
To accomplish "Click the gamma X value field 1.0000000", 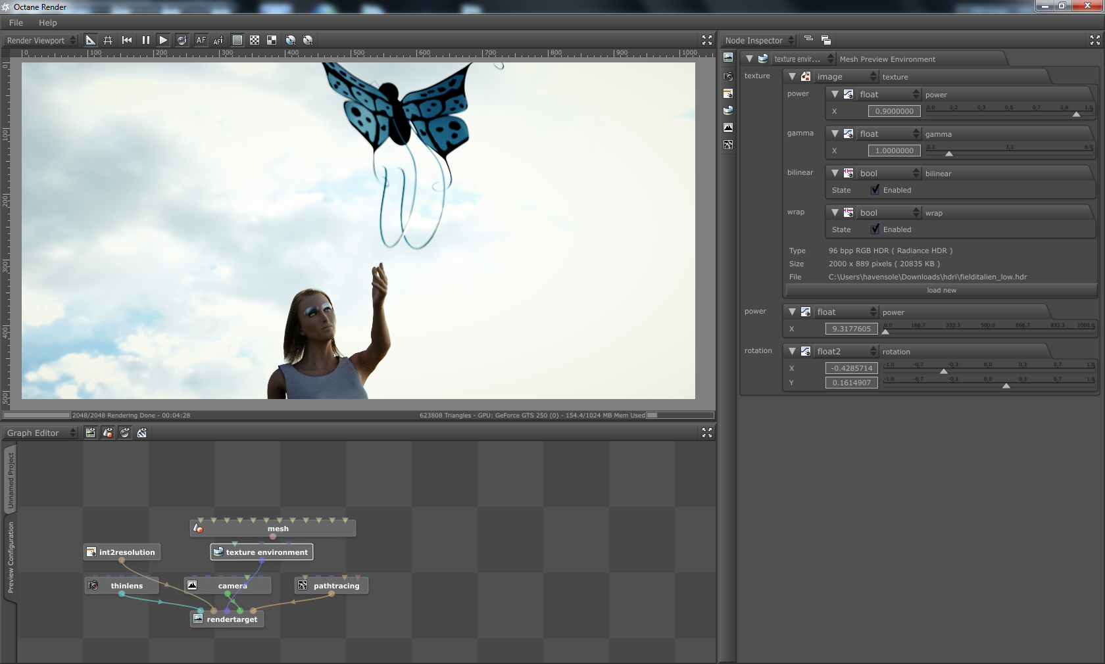I will tap(894, 151).
